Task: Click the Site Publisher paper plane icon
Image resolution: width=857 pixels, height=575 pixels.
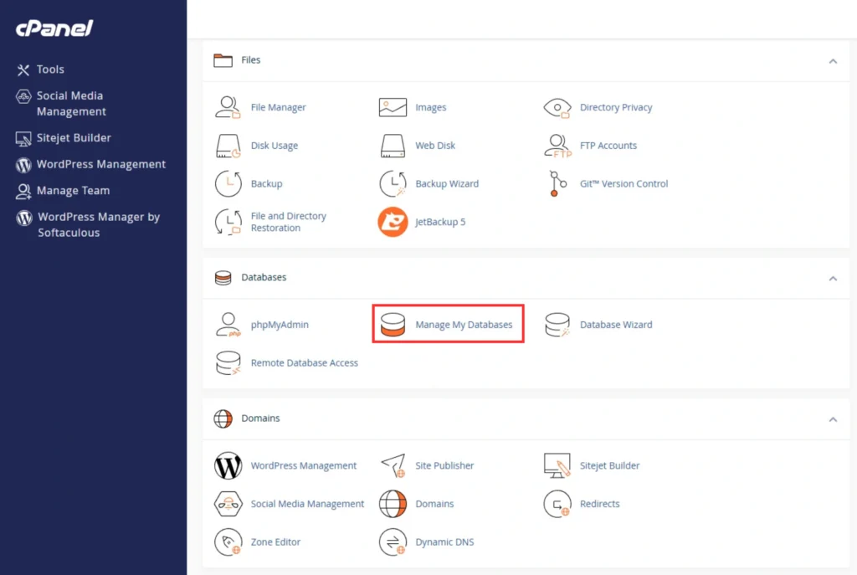Action: click(x=393, y=465)
